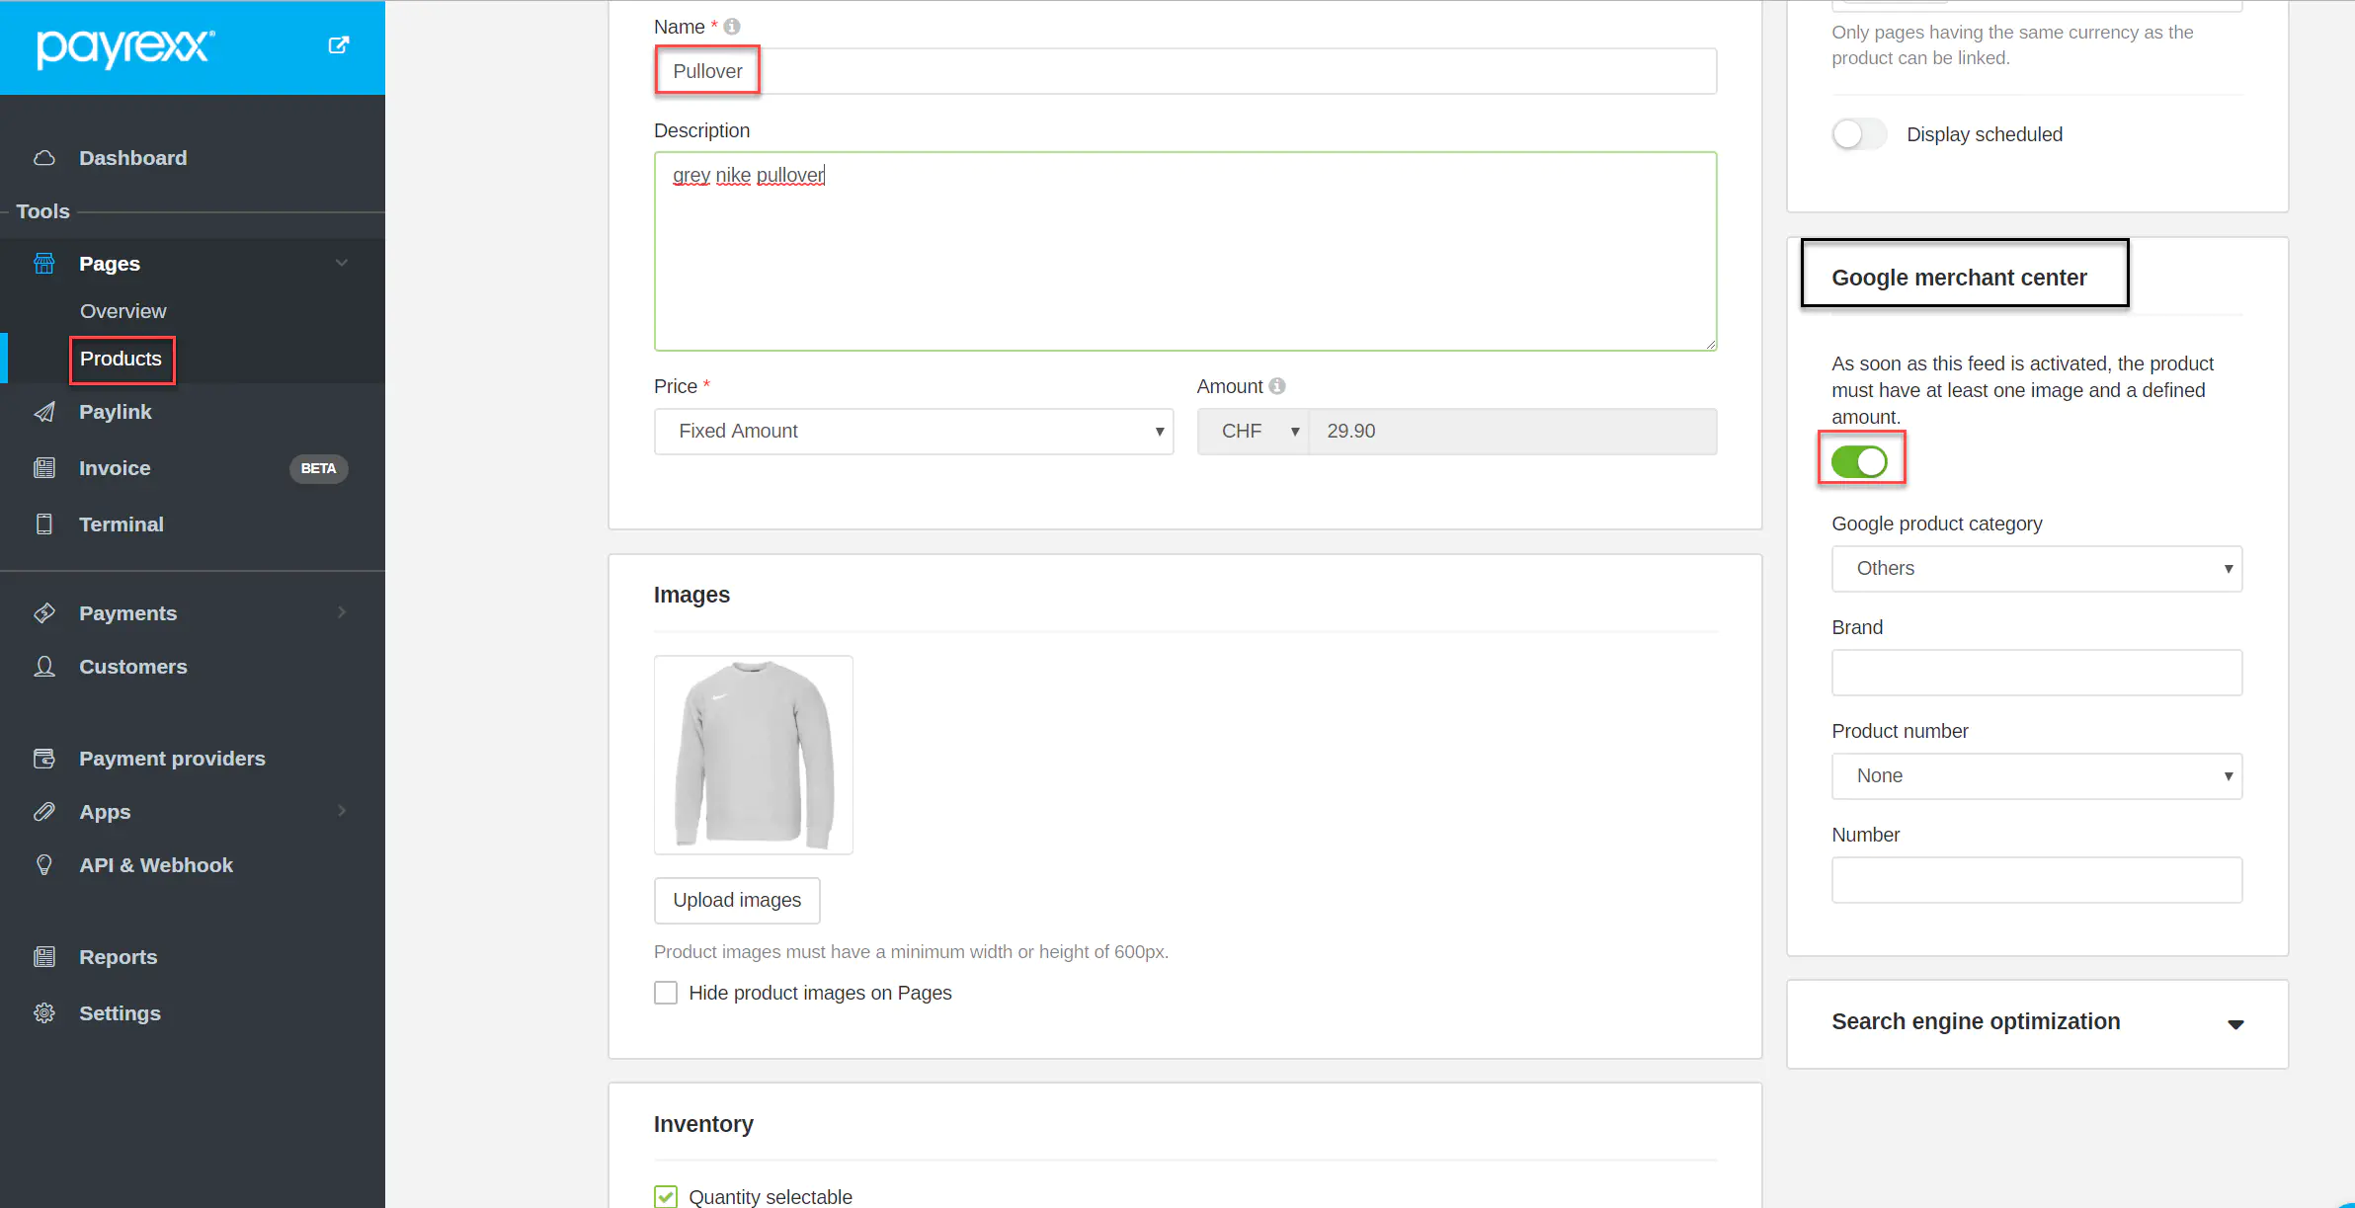Click the grey pullover image thumbnail
2355x1208 pixels.
[753, 755]
